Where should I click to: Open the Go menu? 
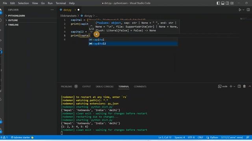[43, 3]
